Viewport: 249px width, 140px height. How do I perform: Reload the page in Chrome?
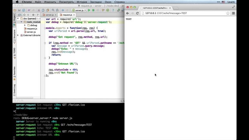[137, 13]
